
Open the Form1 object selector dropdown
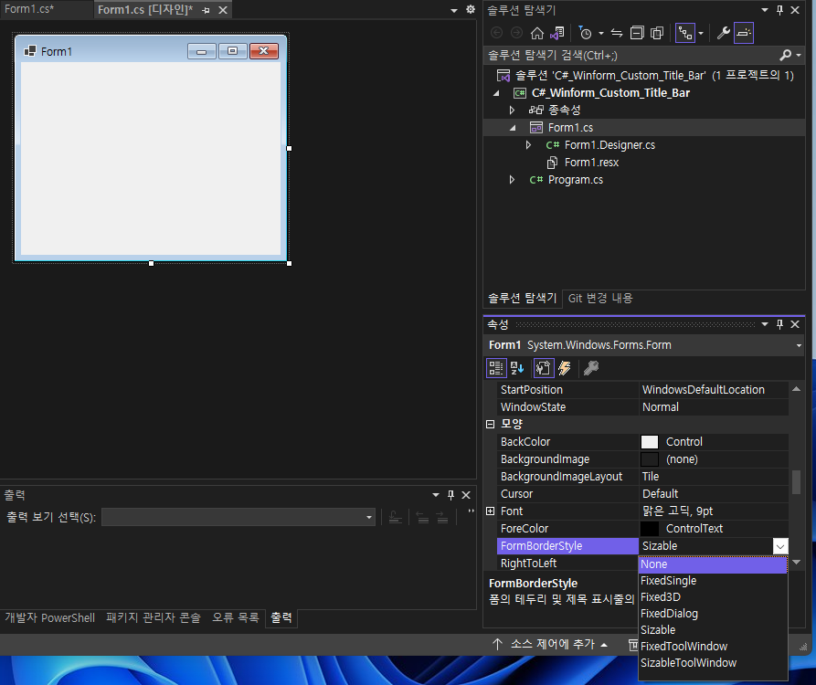click(799, 345)
